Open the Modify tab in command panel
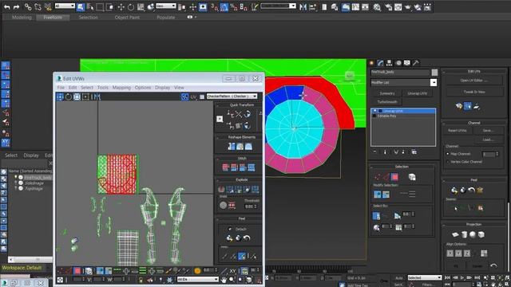Image resolution: width=511 pixels, height=287 pixels. [x=380, y=63]
